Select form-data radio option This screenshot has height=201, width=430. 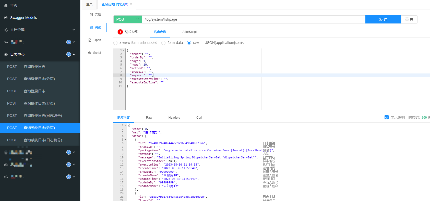pyautogui.click(x=163, y=43)
